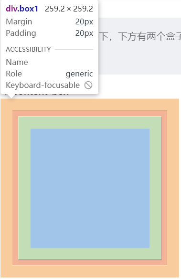The width and height of the screenshot is (181, 279).
Task: Click the divider line beside ACCESSIBILITY
Action: tap(74, 49)
